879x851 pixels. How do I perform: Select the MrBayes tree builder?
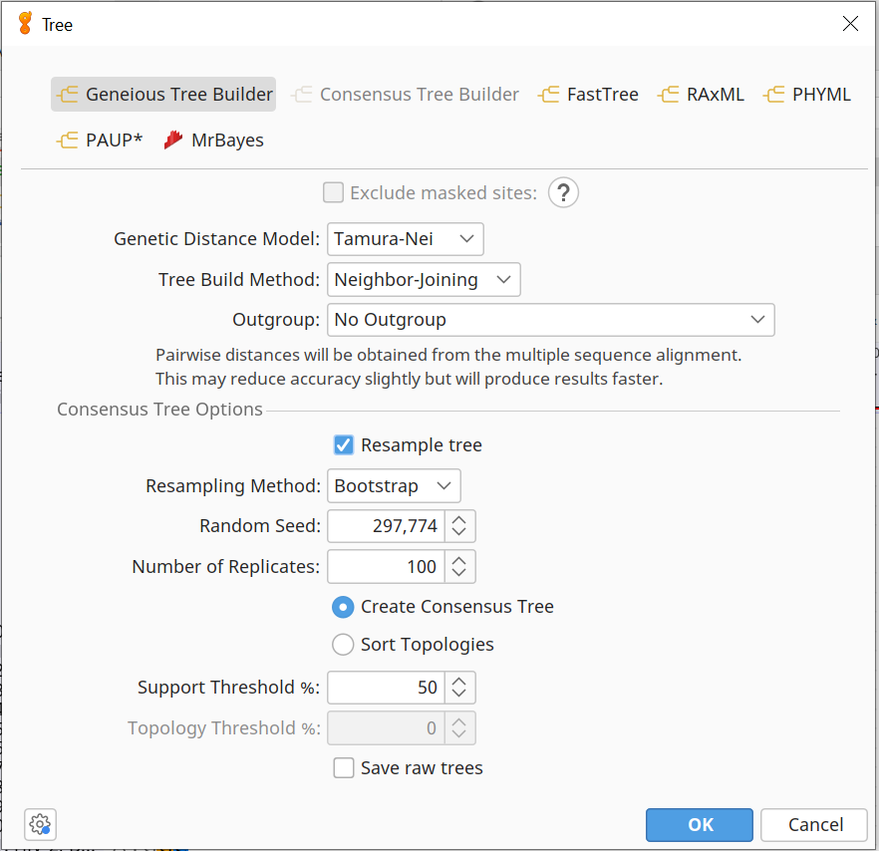pyautogui.click(x=214, y=141)
